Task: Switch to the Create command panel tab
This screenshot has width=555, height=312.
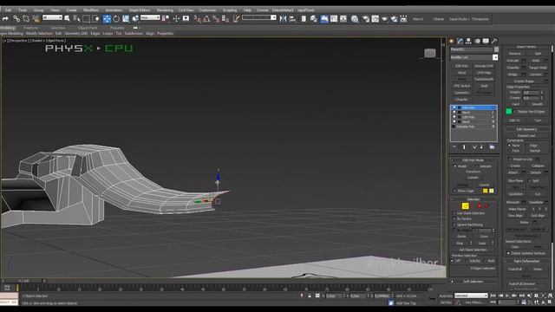Action: point(451,41)
